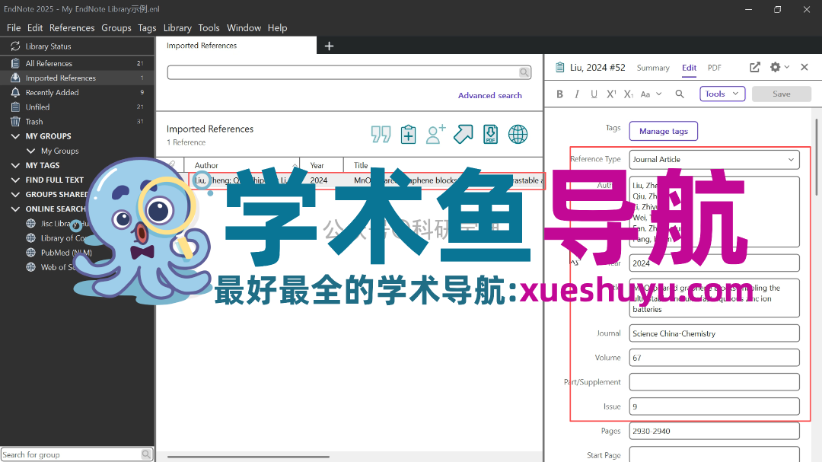Toggle underline formatting
822x462 pixels.
(594, 94)
